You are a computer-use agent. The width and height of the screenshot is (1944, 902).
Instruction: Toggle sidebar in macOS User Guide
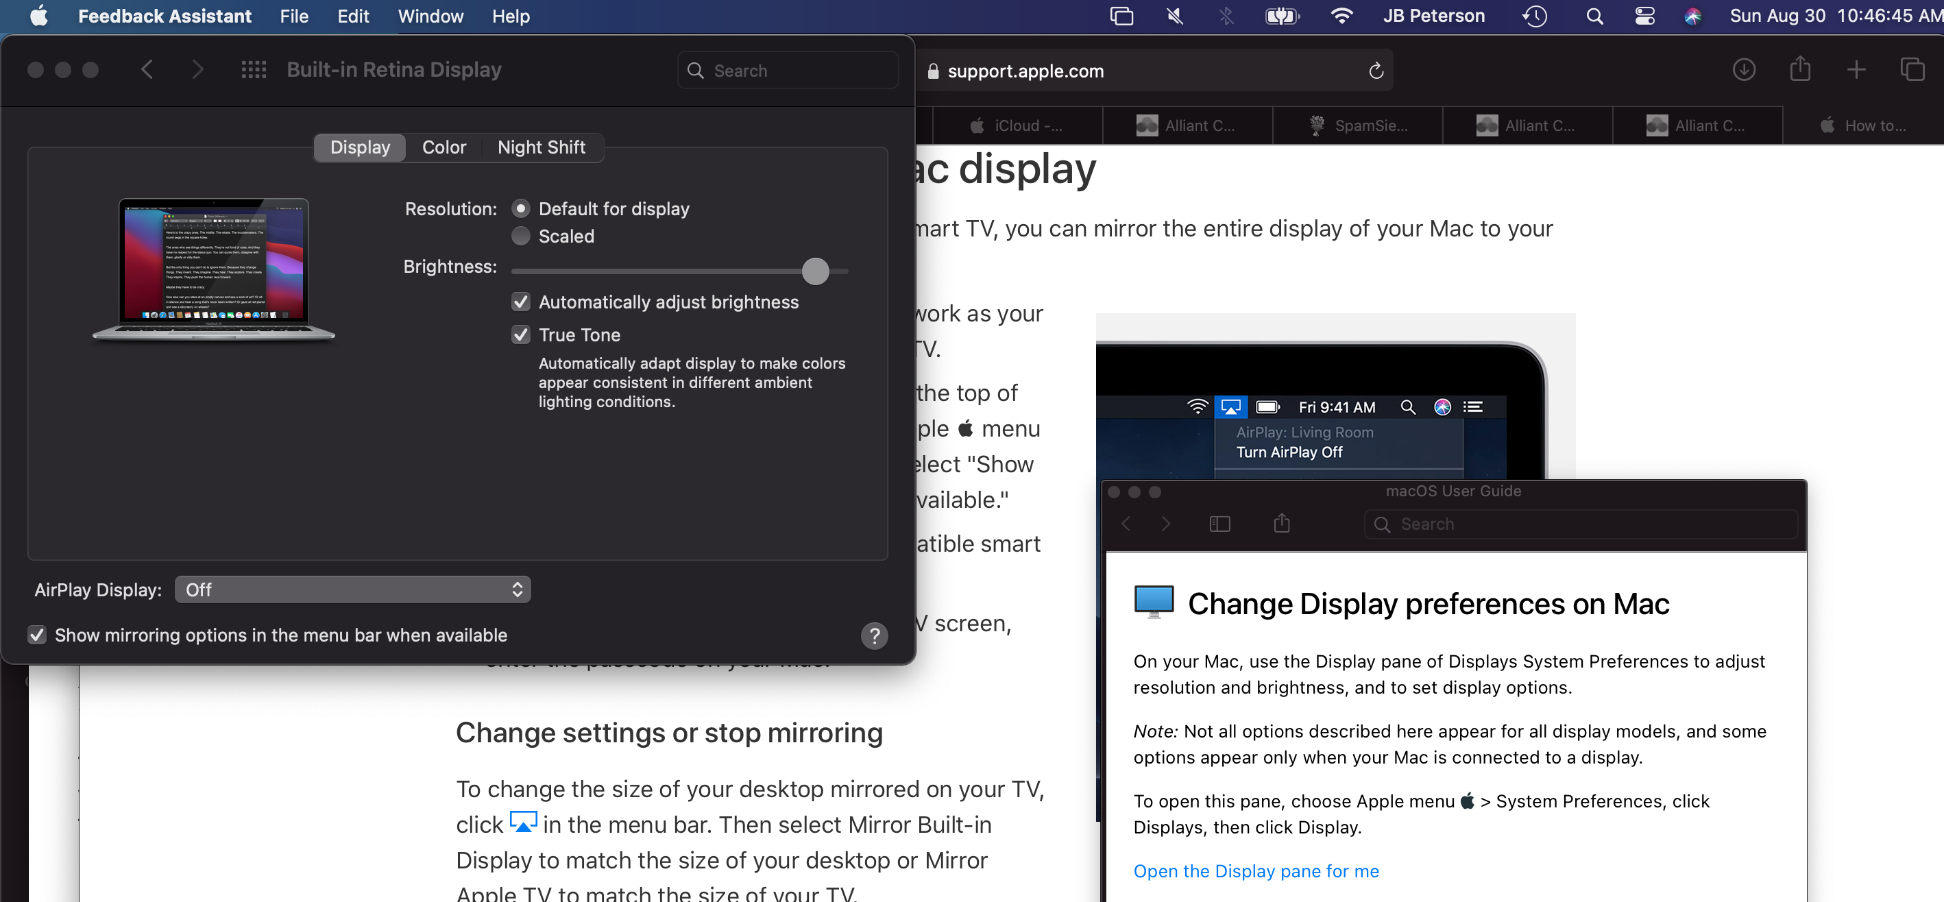point(1219,524)
